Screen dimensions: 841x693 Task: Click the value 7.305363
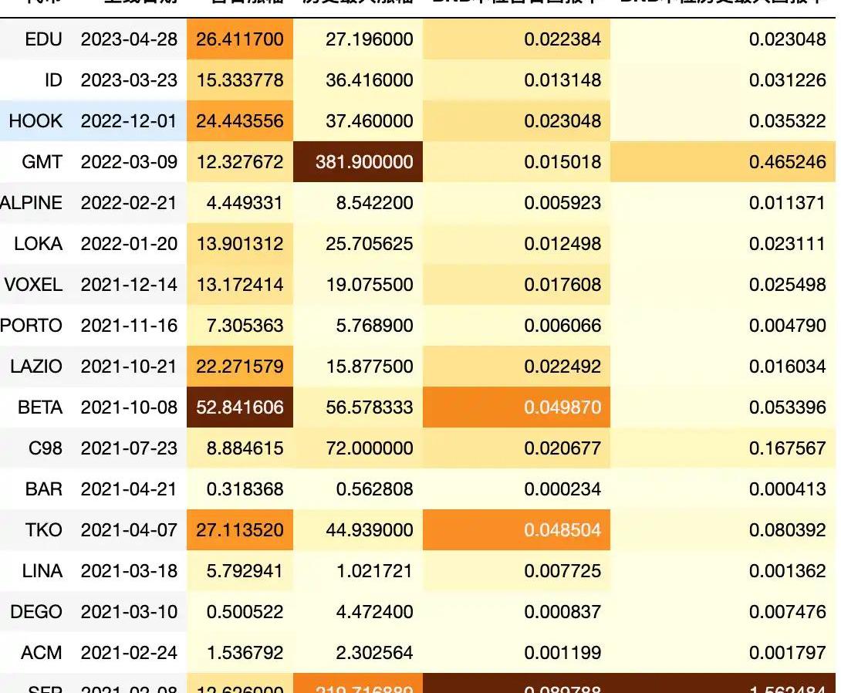pos(245,325)
